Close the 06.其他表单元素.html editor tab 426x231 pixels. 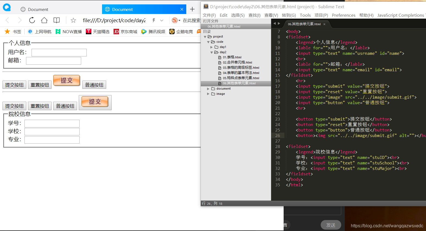point(324,24)
